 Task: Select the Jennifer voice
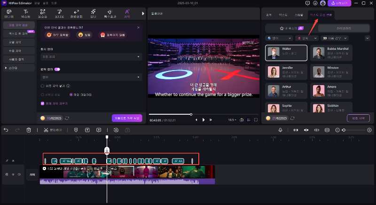pyautogui.click(x=286, y=71)
